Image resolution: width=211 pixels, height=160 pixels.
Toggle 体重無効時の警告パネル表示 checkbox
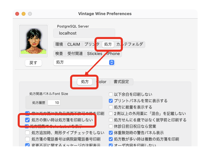(x=111, y=132)
